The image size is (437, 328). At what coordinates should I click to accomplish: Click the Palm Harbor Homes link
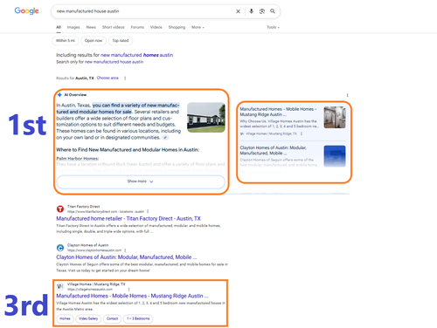78,159
